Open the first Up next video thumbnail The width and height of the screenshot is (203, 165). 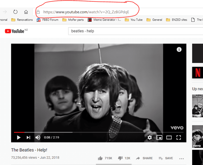(198, 106)
